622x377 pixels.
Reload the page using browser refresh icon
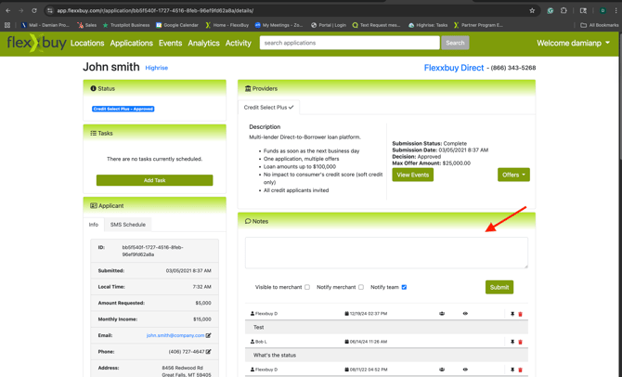[34, 11]
